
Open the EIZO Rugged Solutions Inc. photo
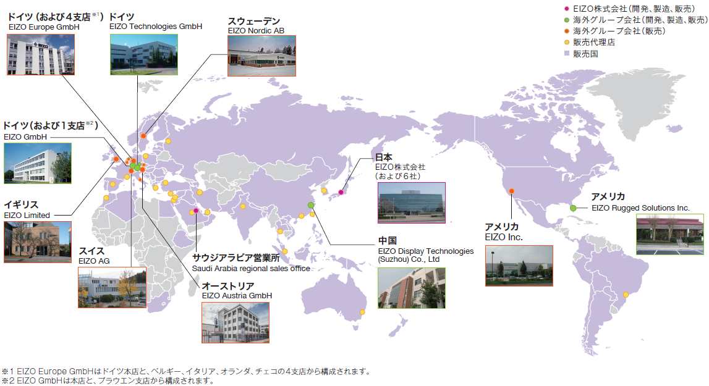click(x=669, y=234)
